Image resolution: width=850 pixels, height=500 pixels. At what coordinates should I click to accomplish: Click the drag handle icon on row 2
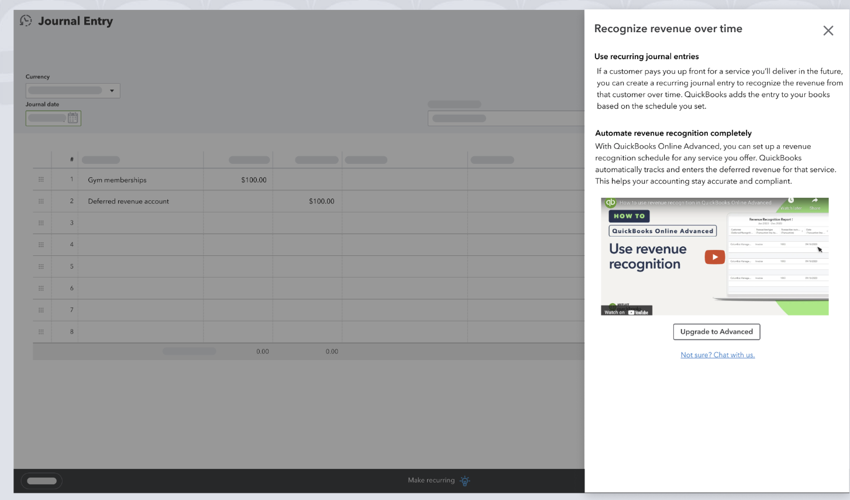[41, 201]
